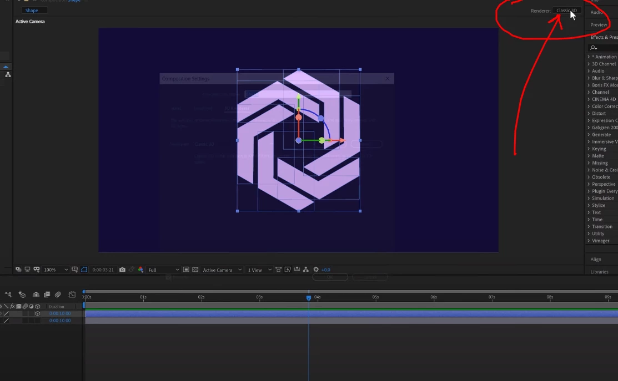
Task: Click the Adjustment Layer column header icon
Action: [32, 306]
